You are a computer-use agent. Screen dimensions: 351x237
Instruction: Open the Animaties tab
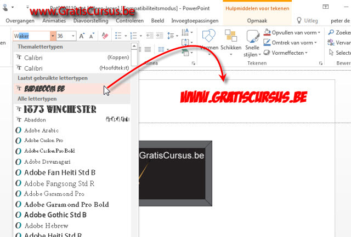click(x=54, y=21)
